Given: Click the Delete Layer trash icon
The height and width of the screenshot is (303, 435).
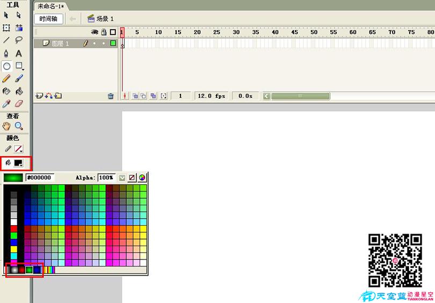Looking at the screenshot, I should pyautogui.click(x=111, y=96).
